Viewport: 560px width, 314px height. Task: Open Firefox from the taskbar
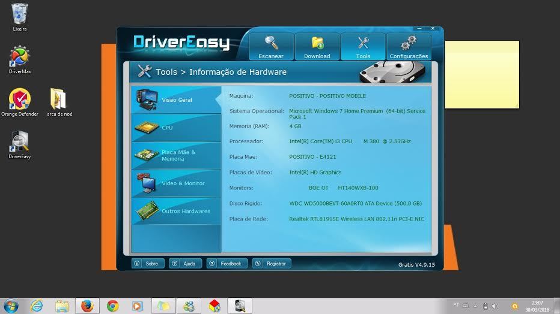tap(87, 306)
